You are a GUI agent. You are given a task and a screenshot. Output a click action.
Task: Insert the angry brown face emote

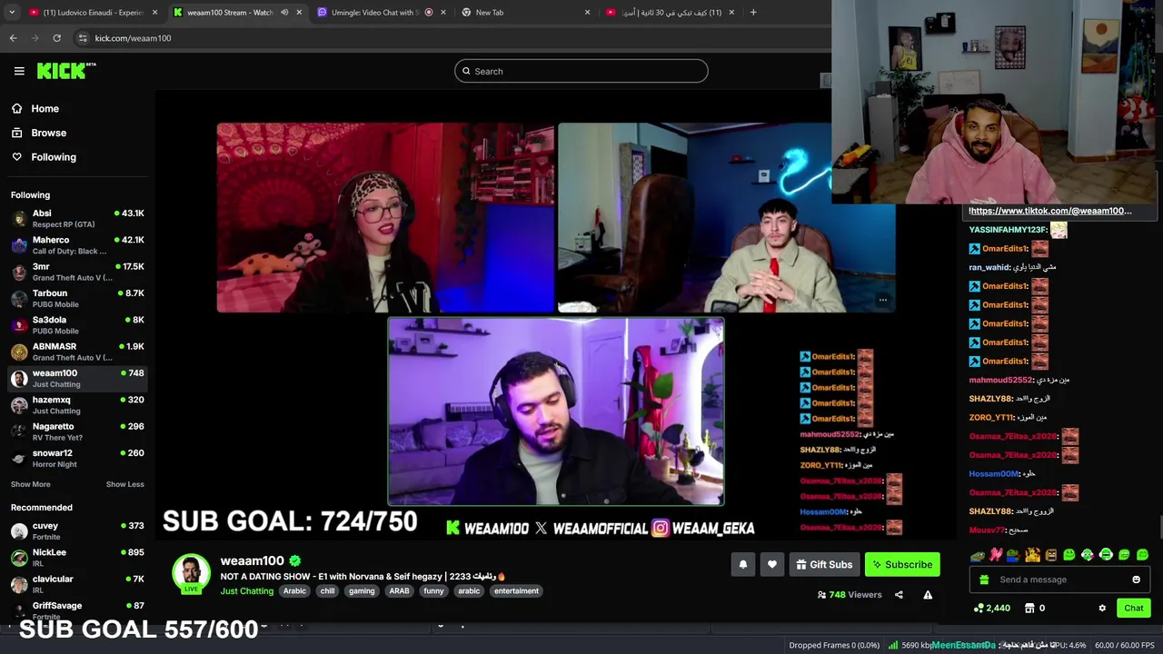[x=1050, y=555]
